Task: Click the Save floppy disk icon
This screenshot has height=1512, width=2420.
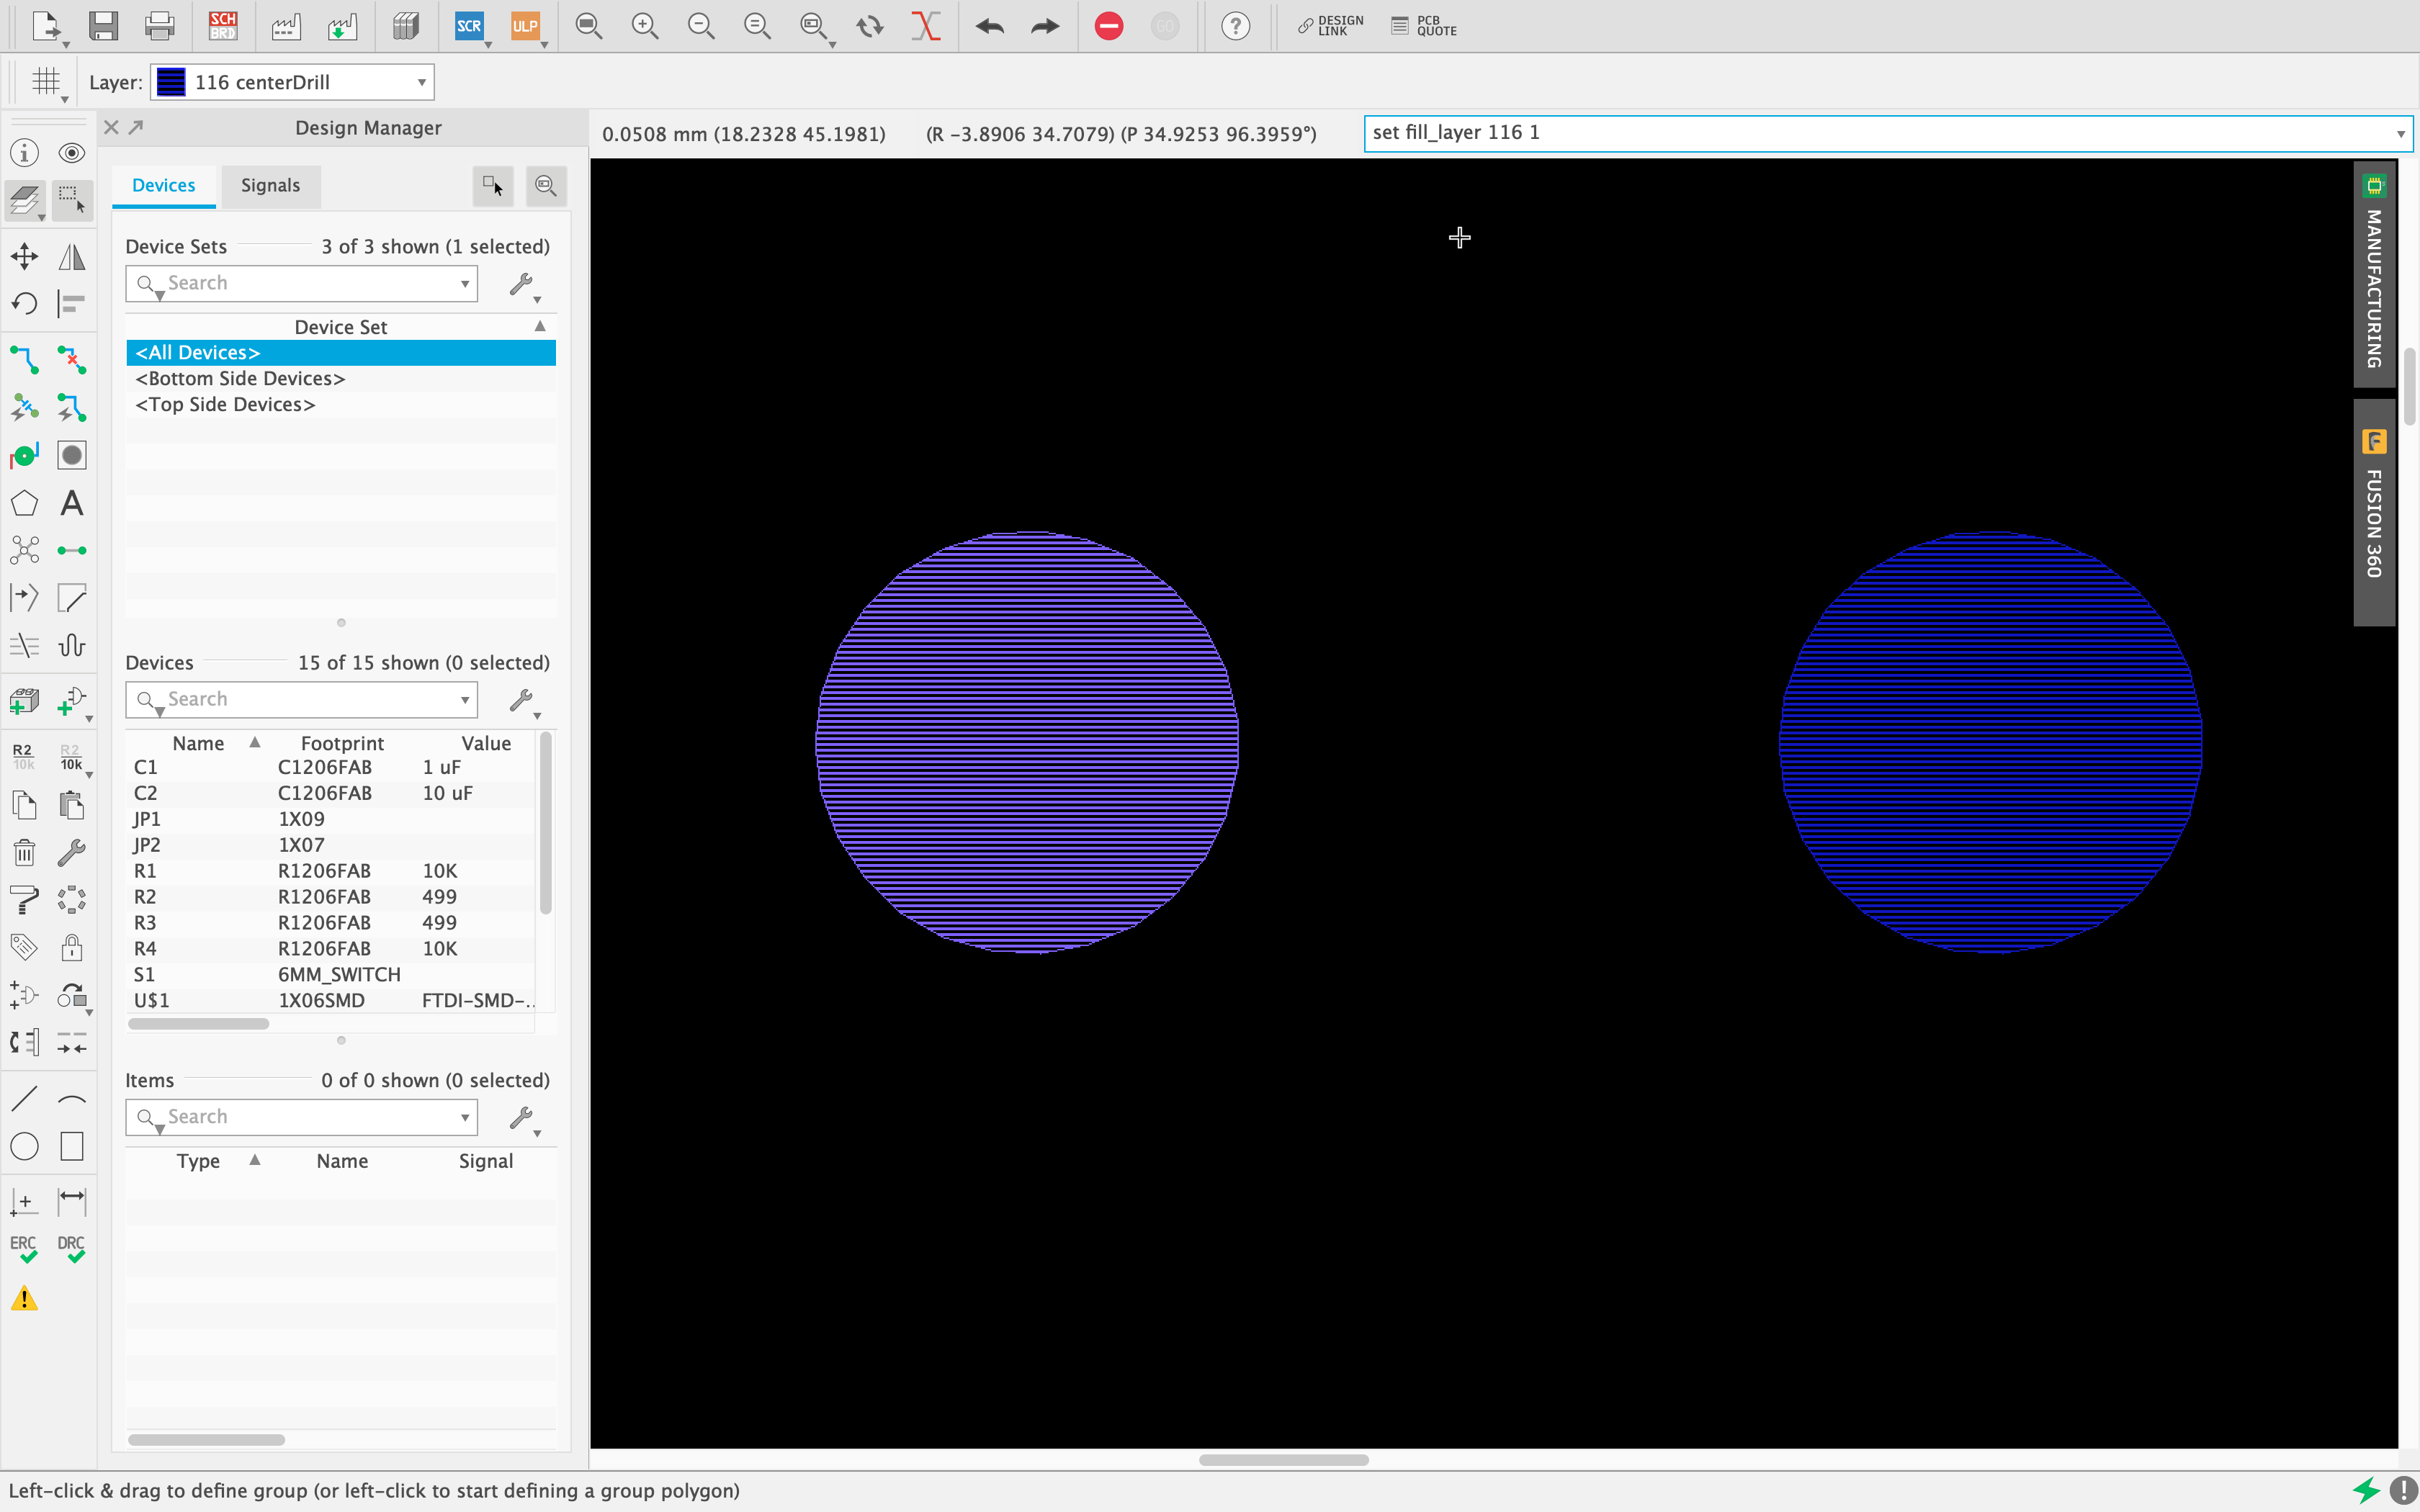Action: coord(103,26)
